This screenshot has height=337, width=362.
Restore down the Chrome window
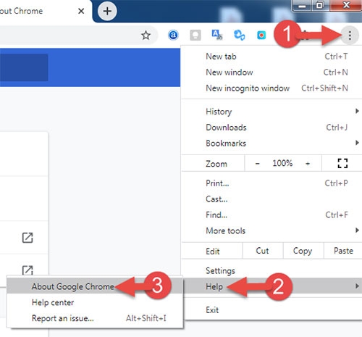(320, 5)
